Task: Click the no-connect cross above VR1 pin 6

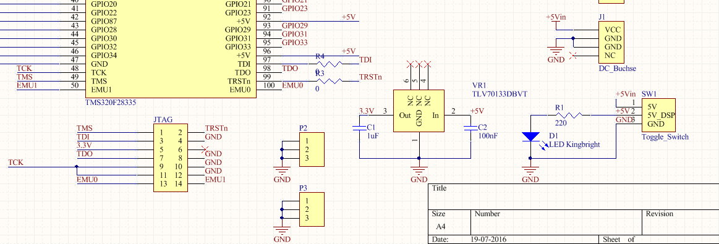Action: coord(411,64)
